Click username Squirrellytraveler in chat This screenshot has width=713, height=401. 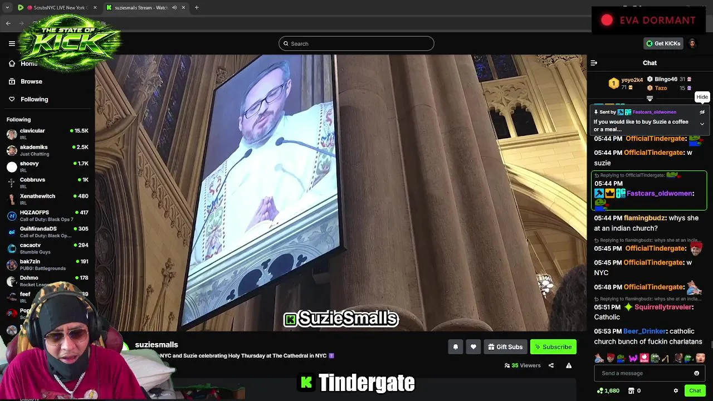[663, 307]
